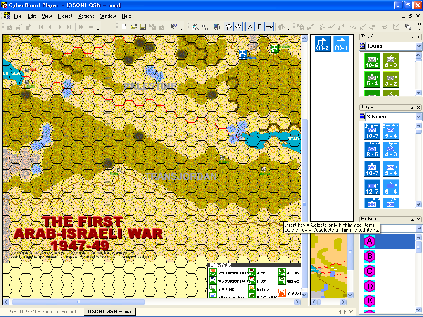This screenshot has height=317, width=423.
Task: Select the blue unit on the Palestine map
Action: 242,53
